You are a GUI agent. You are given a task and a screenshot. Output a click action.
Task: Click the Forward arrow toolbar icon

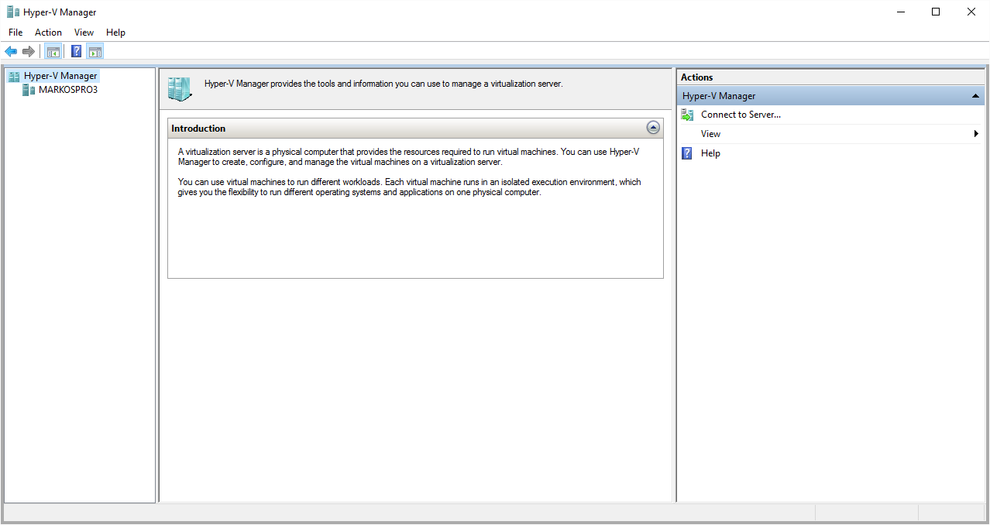[x=29, y=51]
